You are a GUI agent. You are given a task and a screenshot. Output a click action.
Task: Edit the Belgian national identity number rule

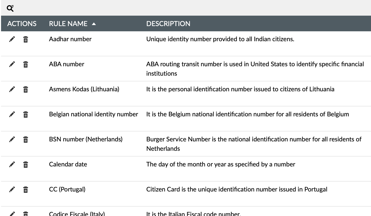(12, 115)
